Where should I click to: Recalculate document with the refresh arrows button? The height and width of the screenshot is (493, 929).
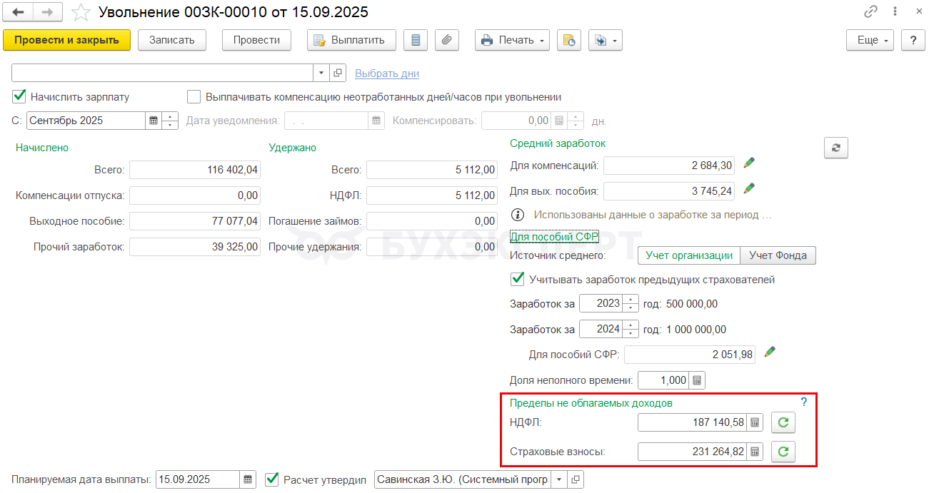[x=835, y=148]
